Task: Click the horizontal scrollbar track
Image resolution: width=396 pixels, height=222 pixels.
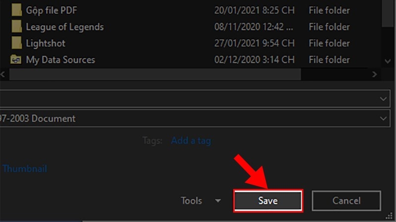Action: pos(337,74)
